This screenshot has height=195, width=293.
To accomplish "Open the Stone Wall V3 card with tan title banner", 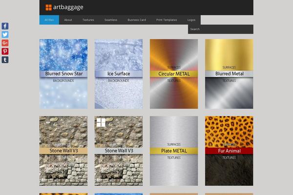I will click(x=63, y=151).
